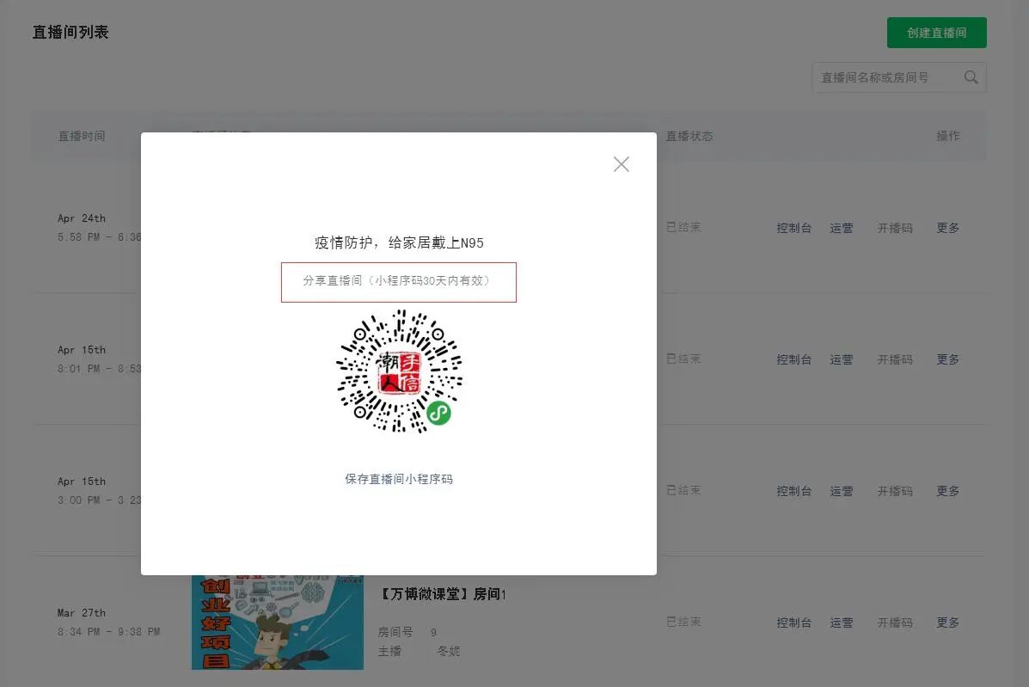Click the host name 冬妮
Image resolution: width=1029 pixels, height=687 pixels.
coord(448,651)
